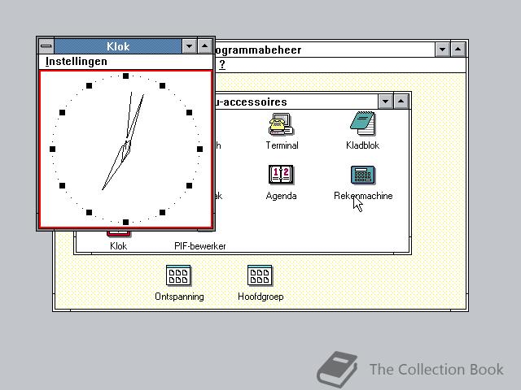Select the Klok label in accessoires
This screenshot has height=390, width=521.
click(118, 246)
